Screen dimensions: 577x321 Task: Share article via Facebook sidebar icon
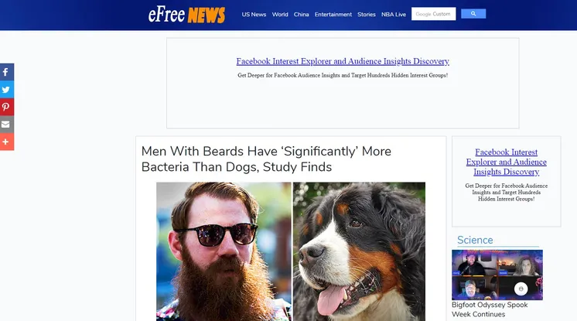point(7,72)
